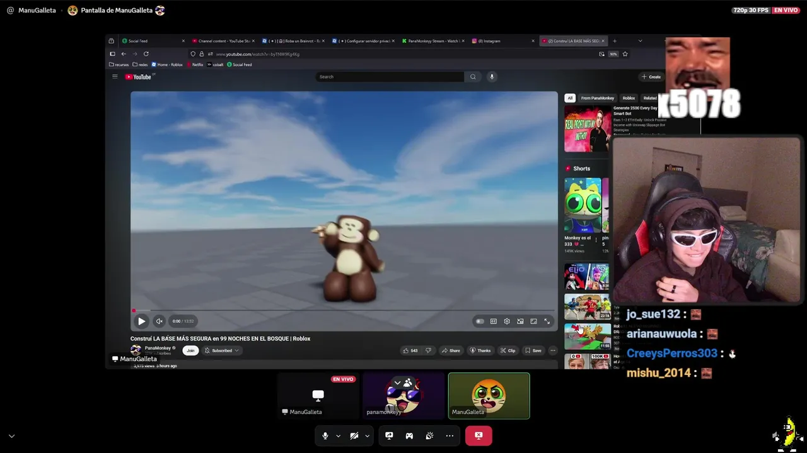Open the recursos bookmarks folder
Viewport: 807px width, 453px height.
(x=119, y=65)
